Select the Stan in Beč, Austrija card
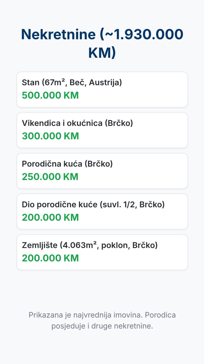Image resolution: width=204 pixels, height=364 pixels. pos(102,90)
